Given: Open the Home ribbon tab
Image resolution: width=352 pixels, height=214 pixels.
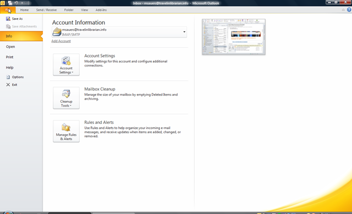Looking at the screenshot, I should [x=24, y=10].
